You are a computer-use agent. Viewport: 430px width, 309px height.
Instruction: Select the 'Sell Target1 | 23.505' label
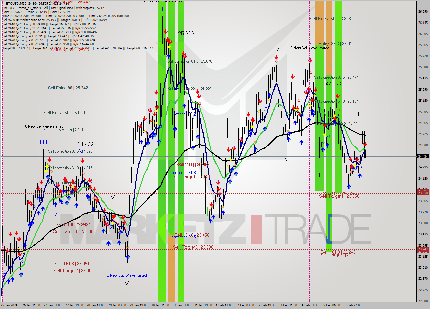click(73, 231)
